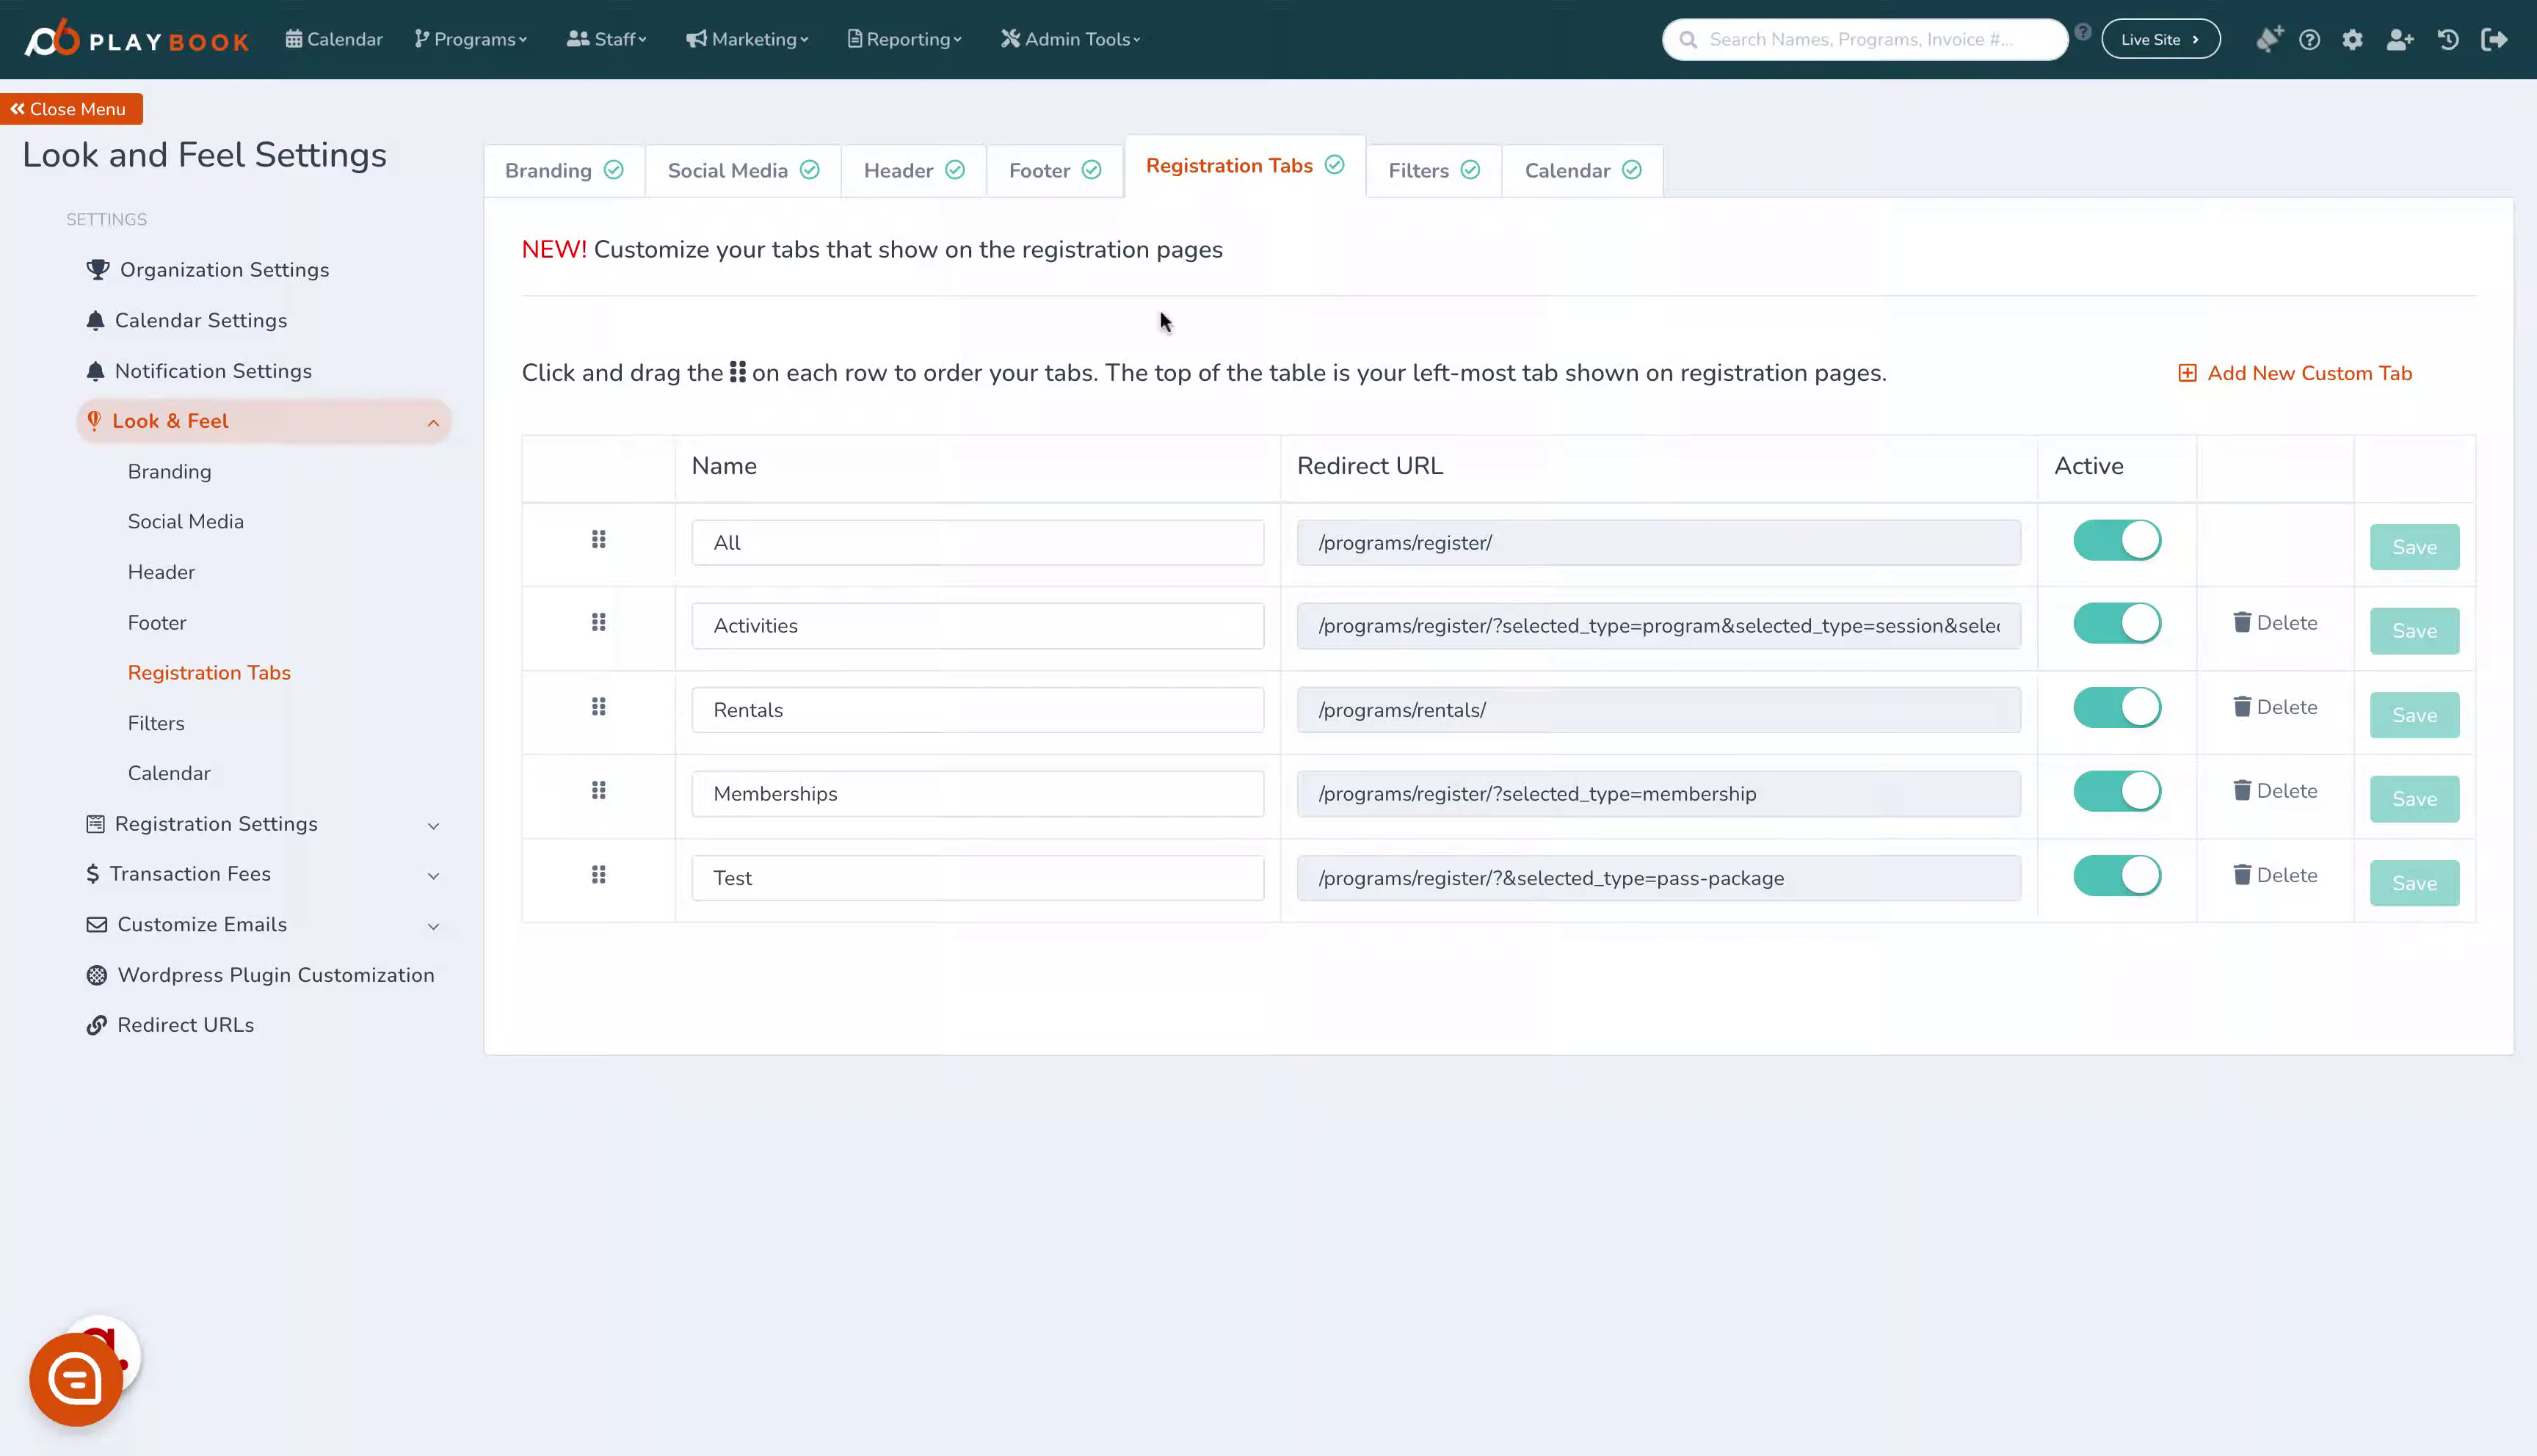Click the help question mark icon
The height and width of the screenshot is (1456, 2537).
(2310, 38)
